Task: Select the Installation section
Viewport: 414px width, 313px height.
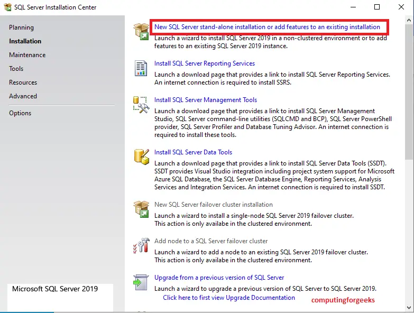Action: (25, 41)
